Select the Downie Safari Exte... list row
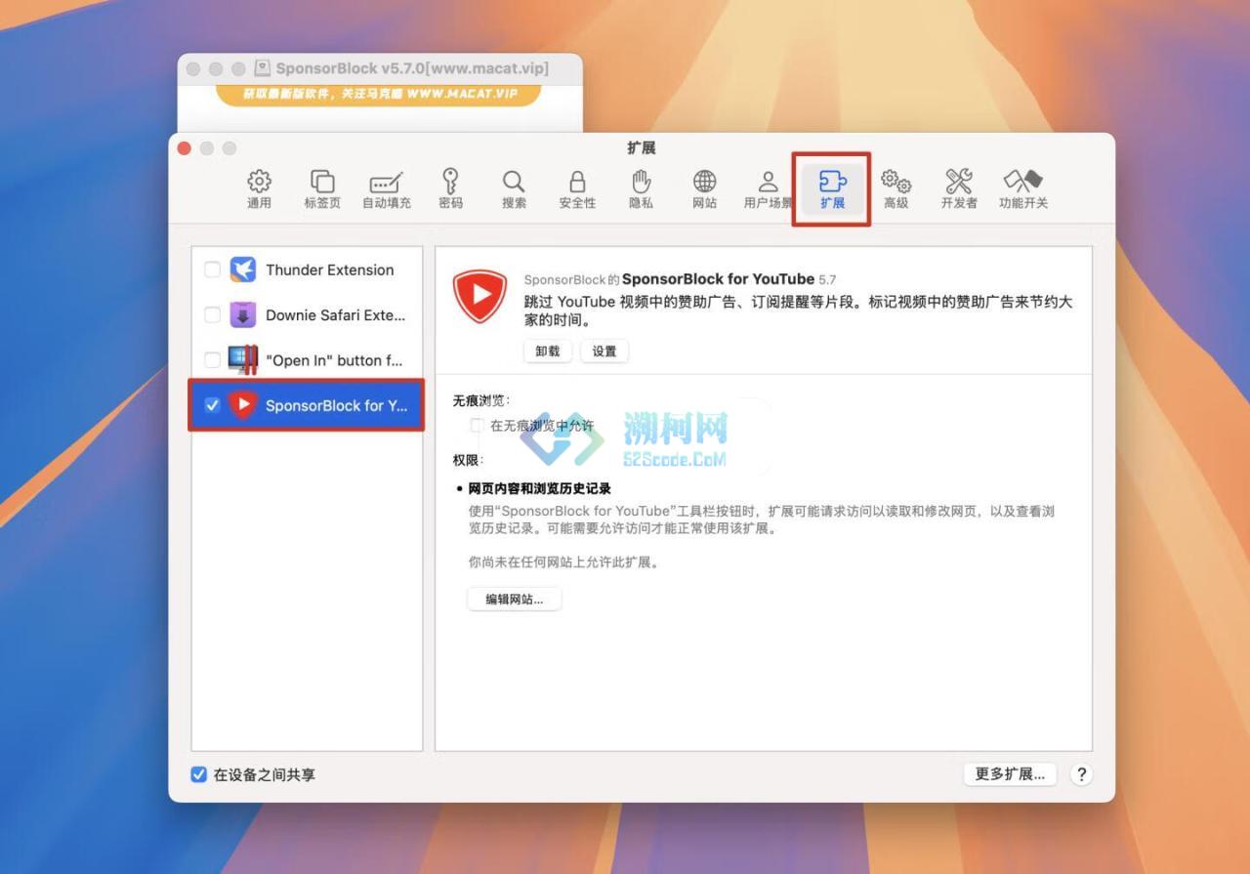Screen dimensions: 1250x874 tap(307, 314)
